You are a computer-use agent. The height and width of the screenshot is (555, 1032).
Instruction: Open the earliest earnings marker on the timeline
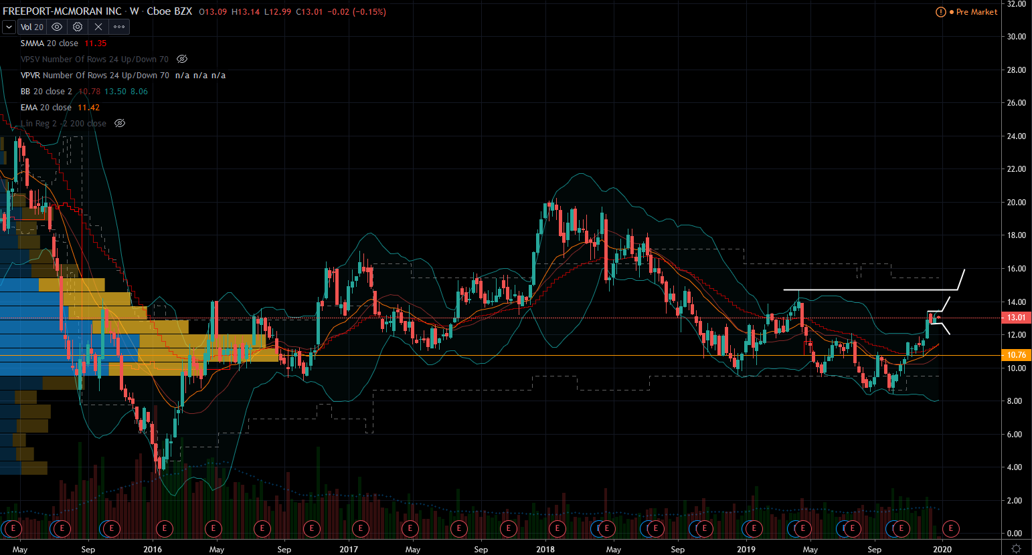coord(13,528)
